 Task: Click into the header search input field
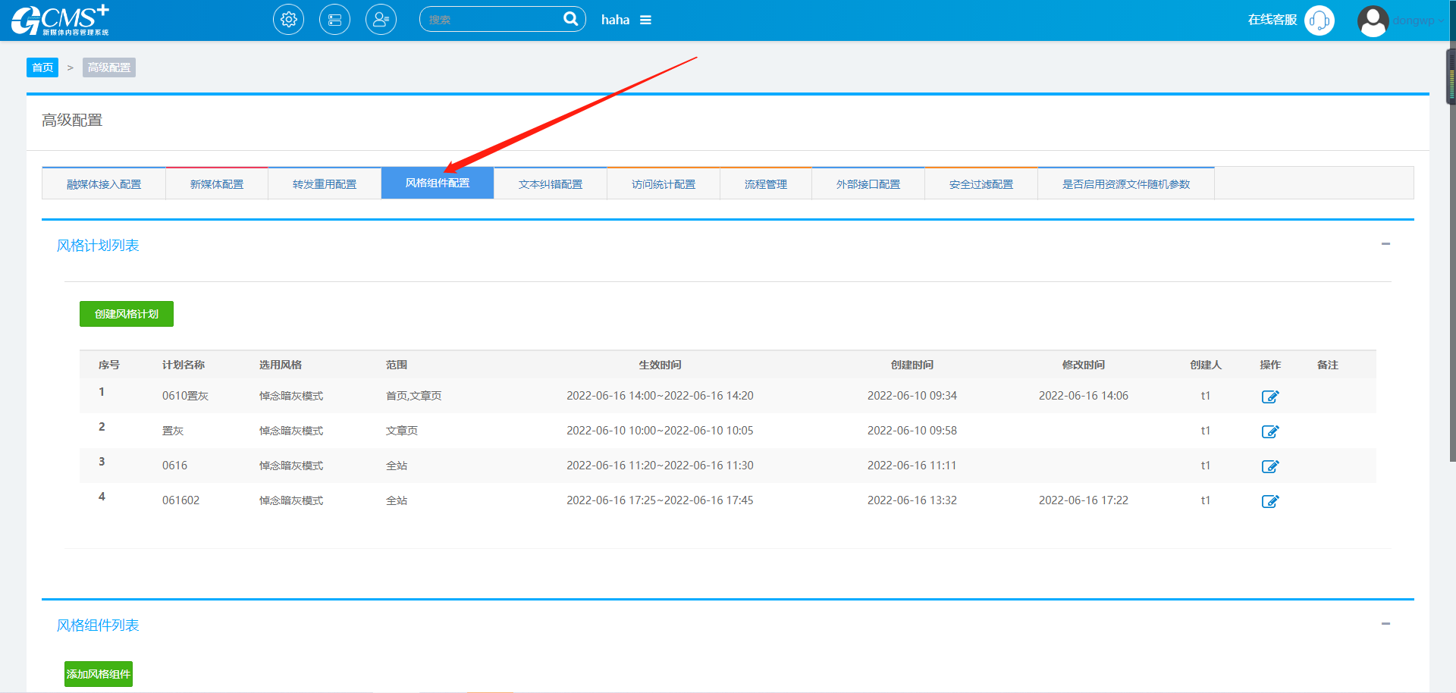coord(491,20)
